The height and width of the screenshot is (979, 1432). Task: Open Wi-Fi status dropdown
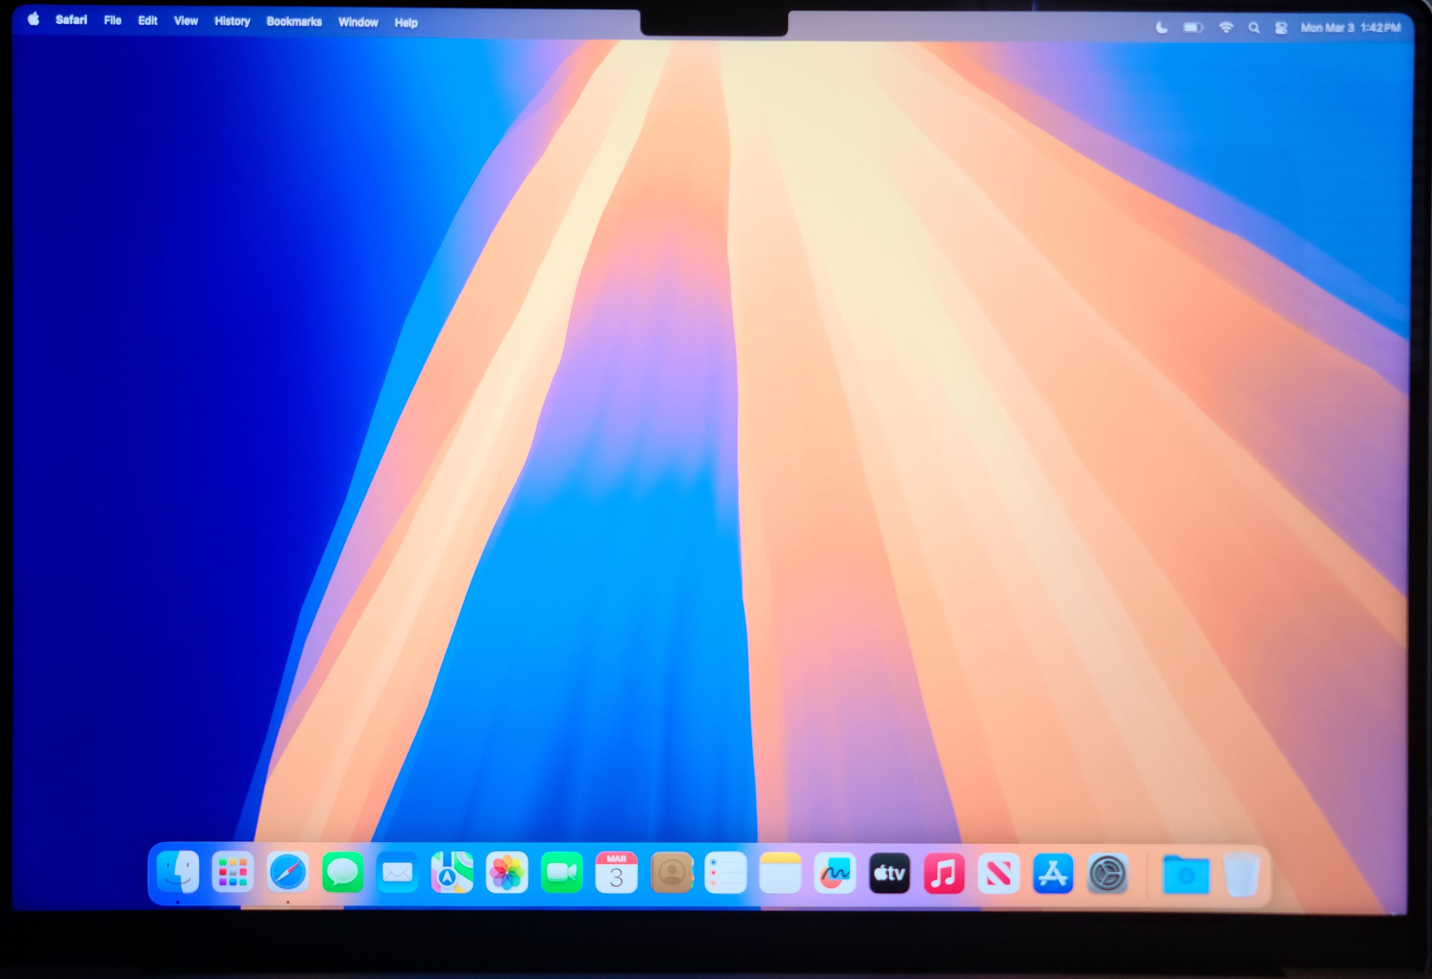pos(1226,28)
